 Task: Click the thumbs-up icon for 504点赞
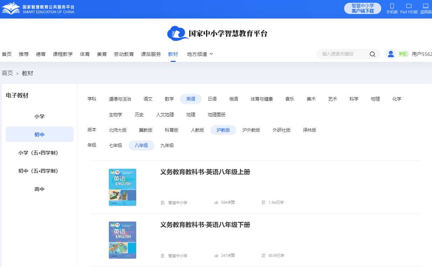click(216, 202)
